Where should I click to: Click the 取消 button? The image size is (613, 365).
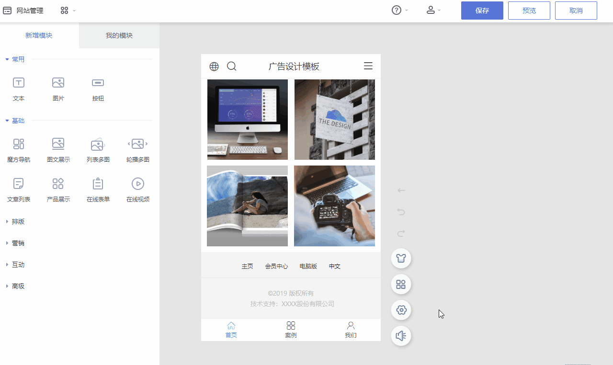click(x=576, y=11)
